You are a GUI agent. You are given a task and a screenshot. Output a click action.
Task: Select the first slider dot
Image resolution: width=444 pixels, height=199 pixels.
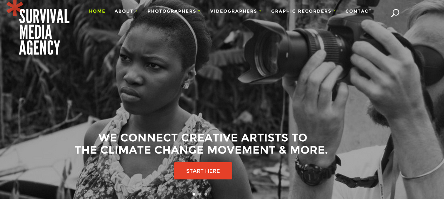(x=194, y=194)
